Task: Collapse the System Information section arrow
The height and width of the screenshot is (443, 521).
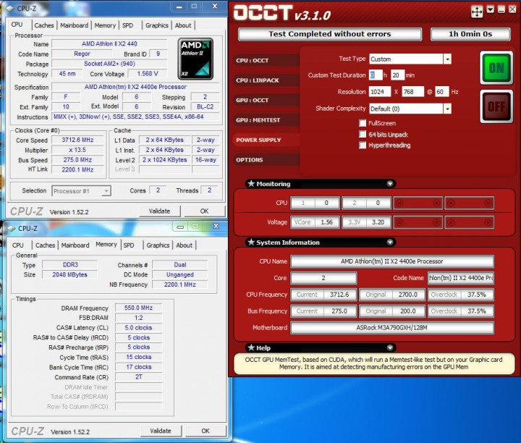Action: tap(390, 242)
